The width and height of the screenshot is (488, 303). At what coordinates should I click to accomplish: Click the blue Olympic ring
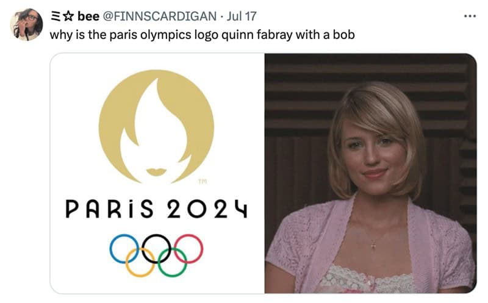tap(124, 249)
